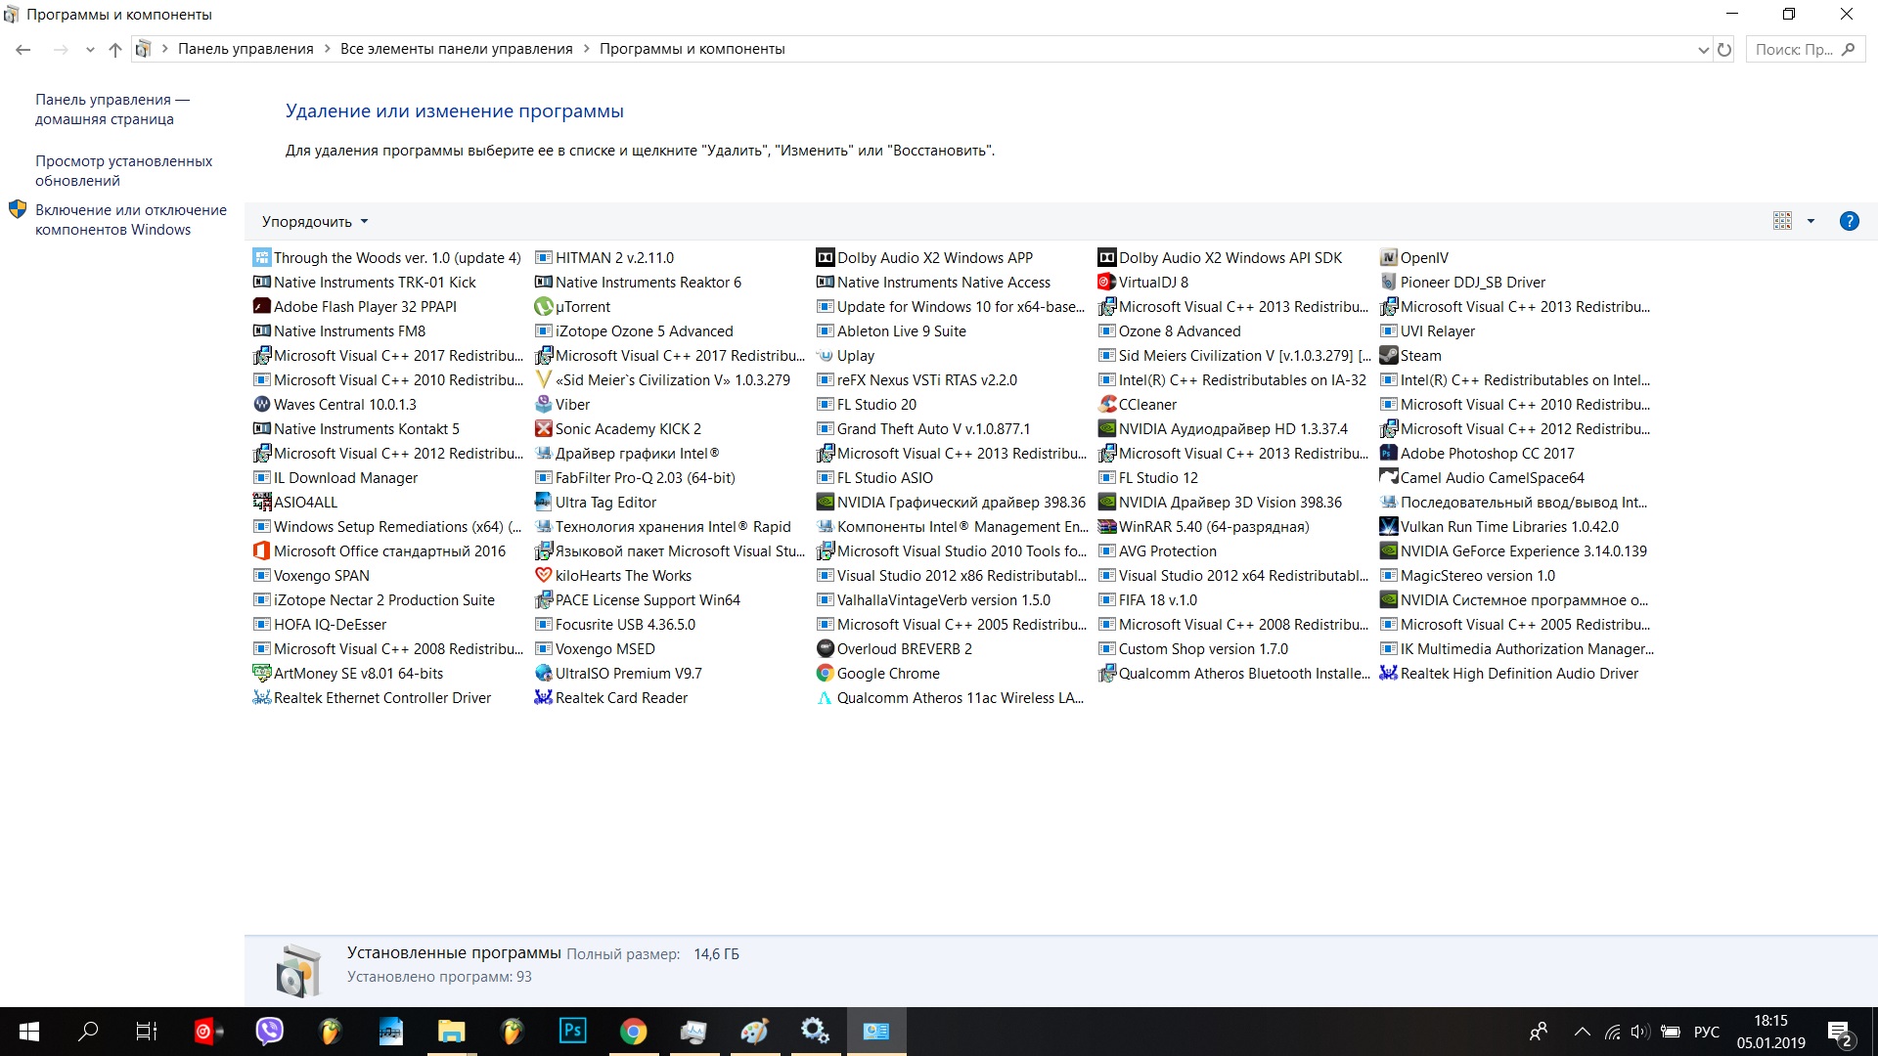Open Windows Start menu
1878x1056 pixels.
(x=29, y=1032)
